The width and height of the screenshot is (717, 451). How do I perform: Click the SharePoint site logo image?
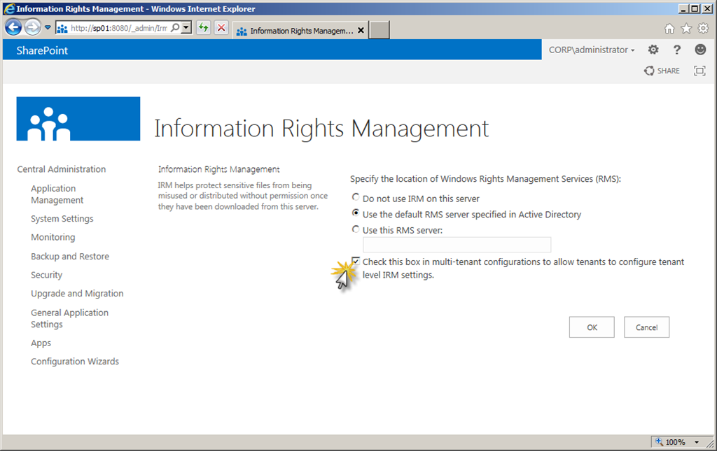[x=78, y=119]
